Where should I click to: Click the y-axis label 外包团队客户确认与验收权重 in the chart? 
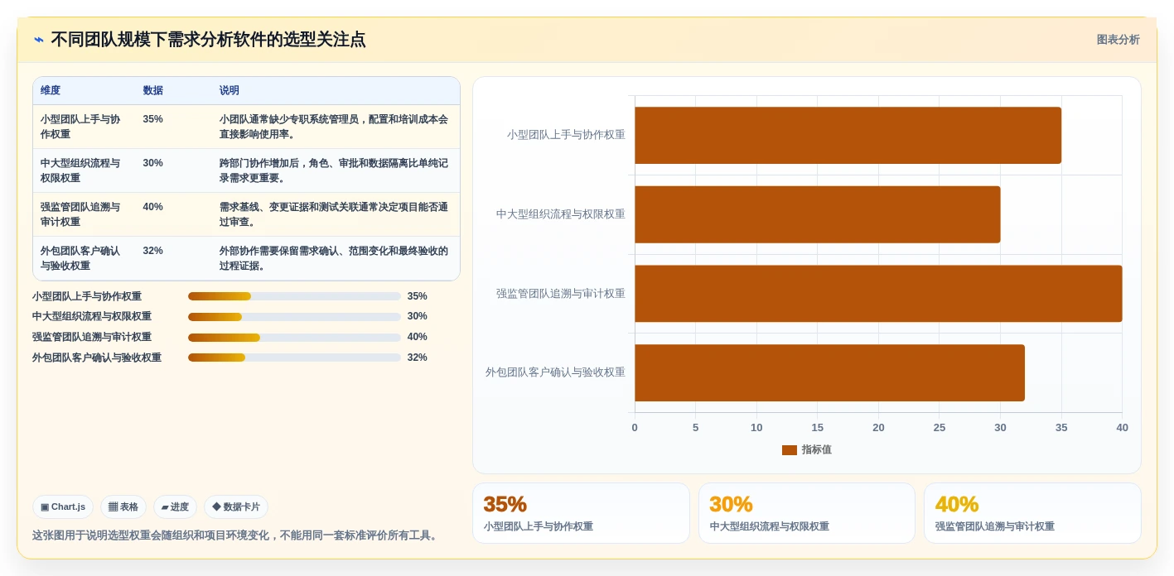pyautogui.click(x=555, y=372)
